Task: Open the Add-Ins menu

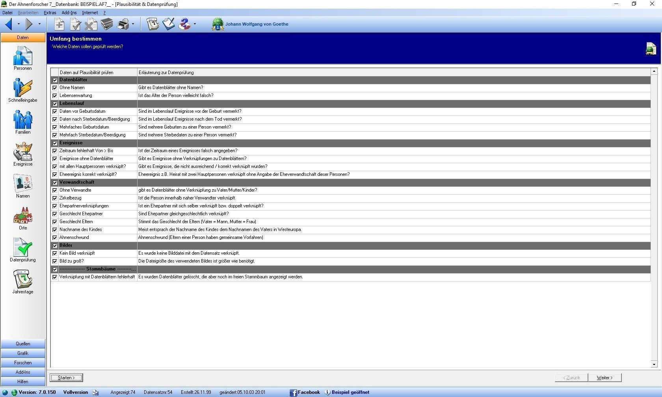Action: [69, 13]
